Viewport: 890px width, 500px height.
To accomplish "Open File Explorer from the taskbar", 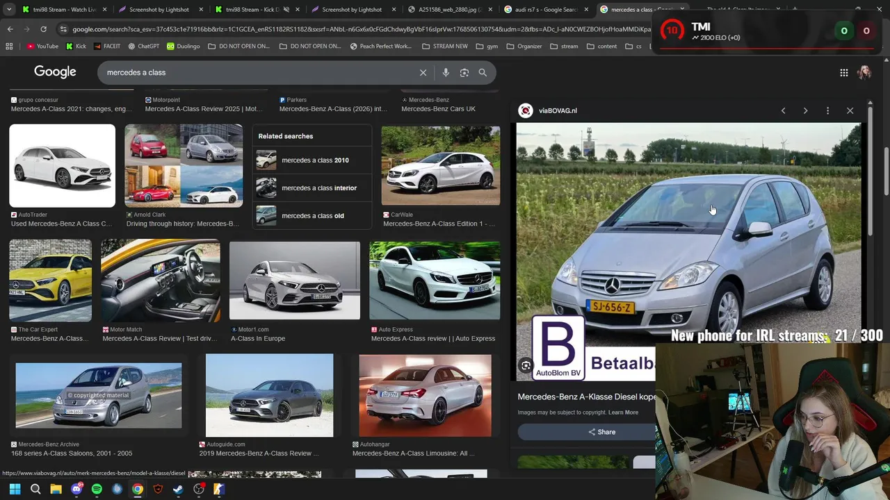I will pos(56,489).
